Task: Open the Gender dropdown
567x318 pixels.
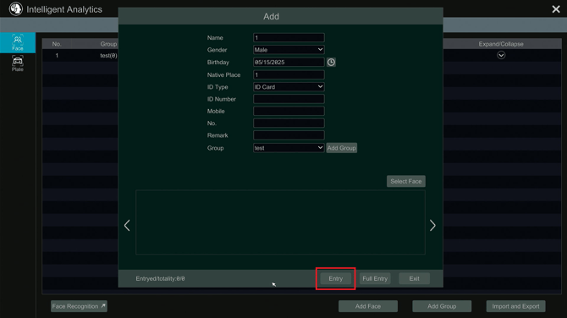Action: pos(289,50)
